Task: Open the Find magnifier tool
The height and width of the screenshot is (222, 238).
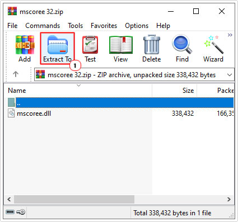Action: [x=182, y=45]
